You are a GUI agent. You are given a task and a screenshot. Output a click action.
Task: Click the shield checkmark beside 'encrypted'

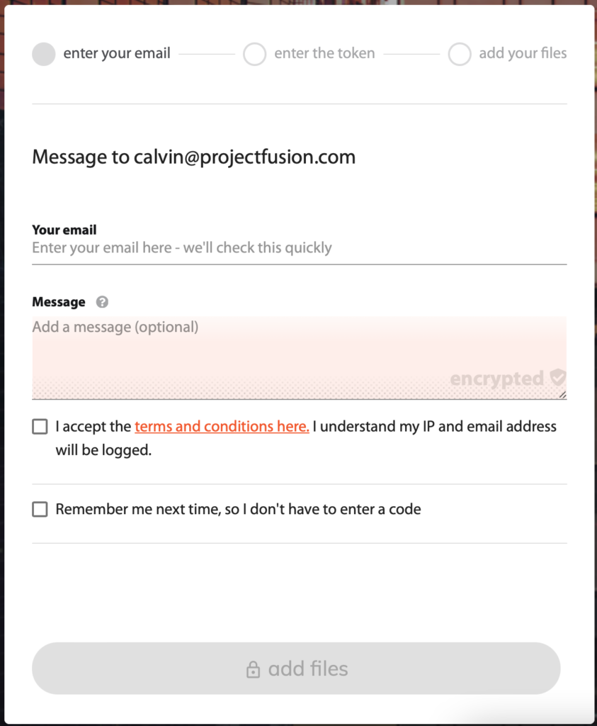point(557,379)
